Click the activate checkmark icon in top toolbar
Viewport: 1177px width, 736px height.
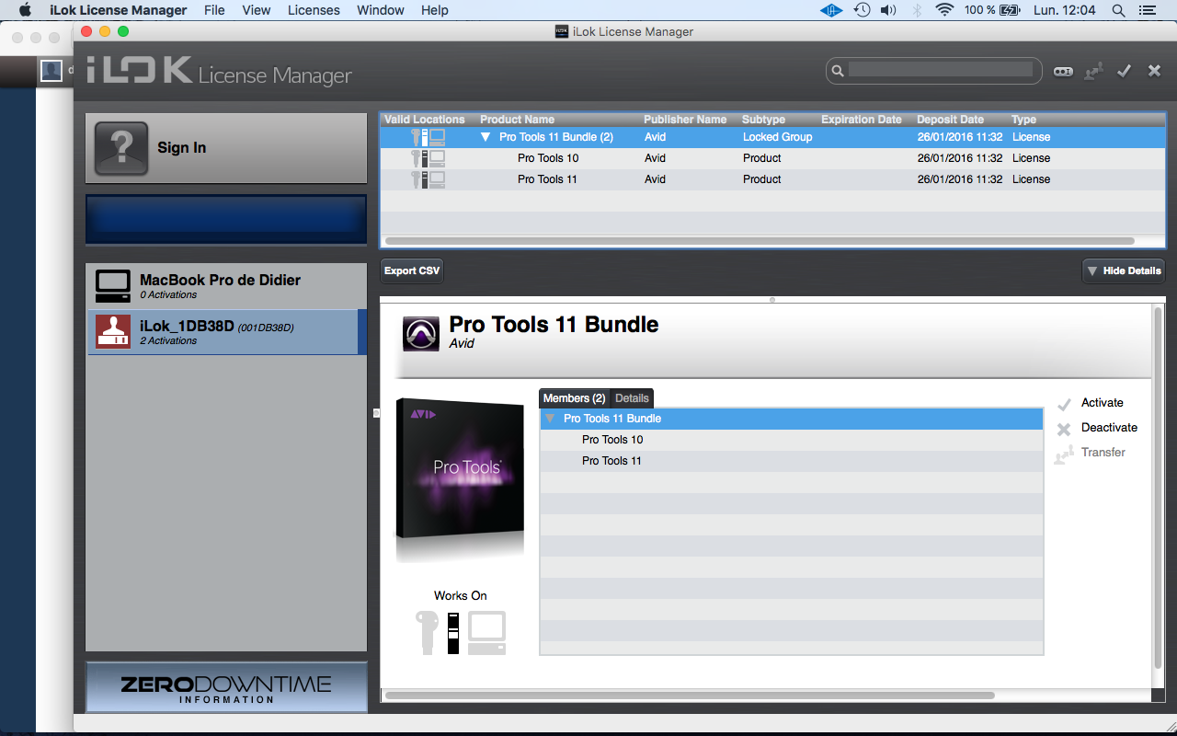(1124, 71)
